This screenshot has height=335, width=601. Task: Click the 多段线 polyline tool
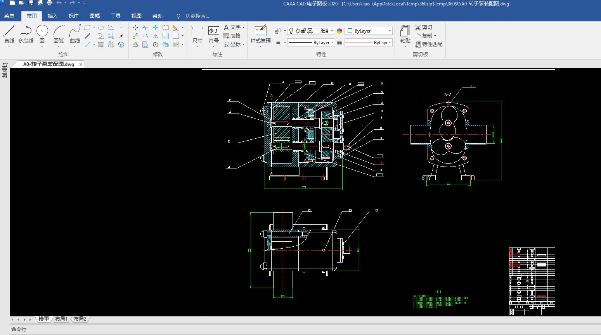pos(26,31)
